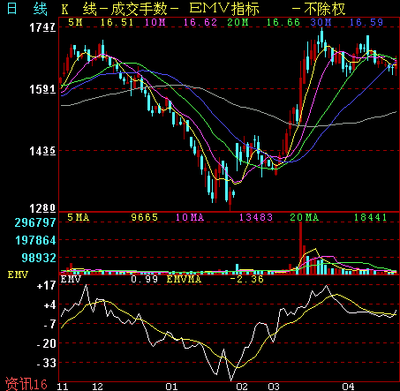Select the EMV指标 indicator title
The image size is (400, 391).
pyautogui.click(x=224, y=9)
